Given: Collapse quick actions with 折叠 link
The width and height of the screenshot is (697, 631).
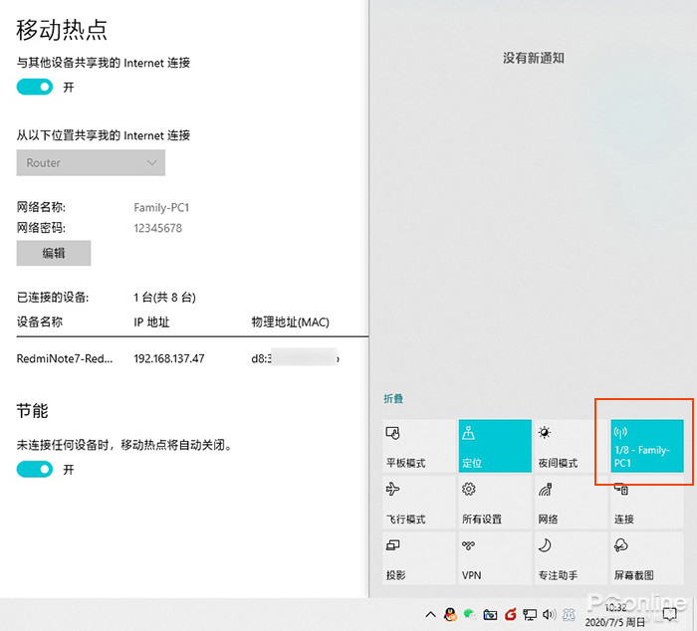Looking at the screenshot, I should (393, 398).
